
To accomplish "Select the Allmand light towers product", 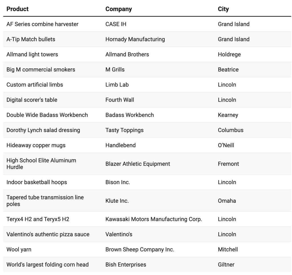I will (x=32, y=54).
